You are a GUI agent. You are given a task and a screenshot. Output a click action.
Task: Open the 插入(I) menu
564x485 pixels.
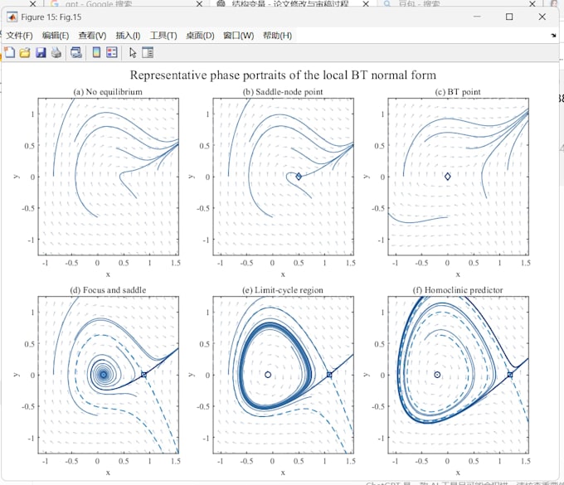tap(128, 36)
